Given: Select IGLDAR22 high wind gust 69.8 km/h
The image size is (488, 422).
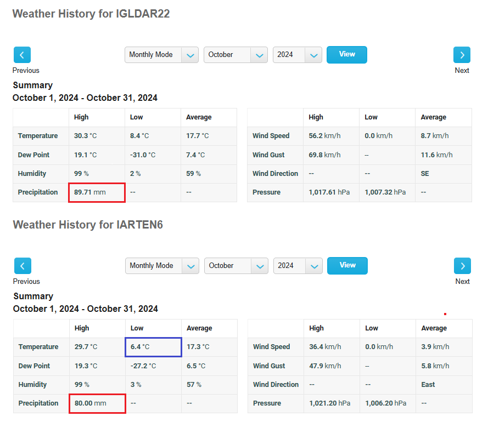Looking at the screenshot, I should [x=324, y=155].
